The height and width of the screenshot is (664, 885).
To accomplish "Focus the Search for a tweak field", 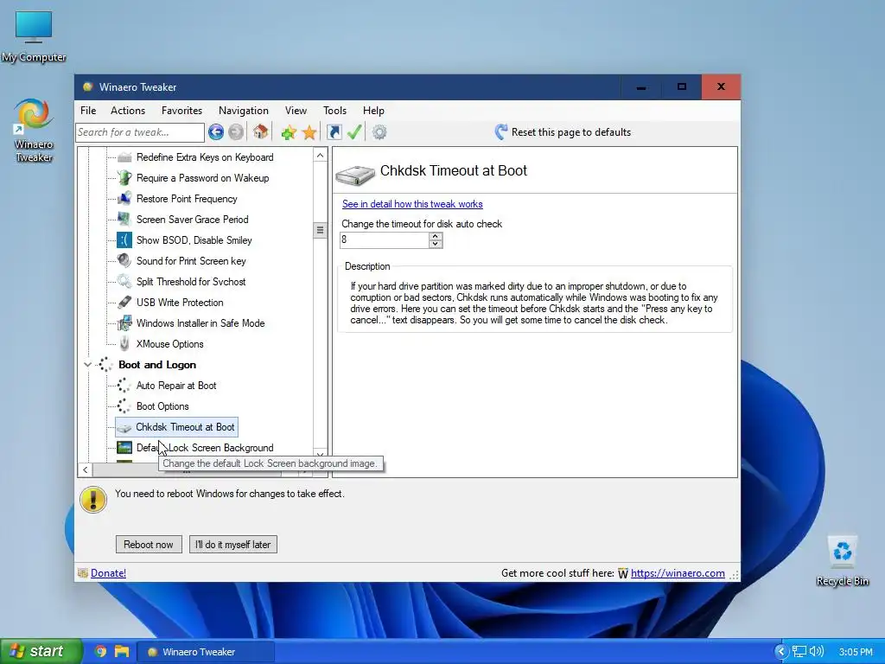I will point(140,132).
